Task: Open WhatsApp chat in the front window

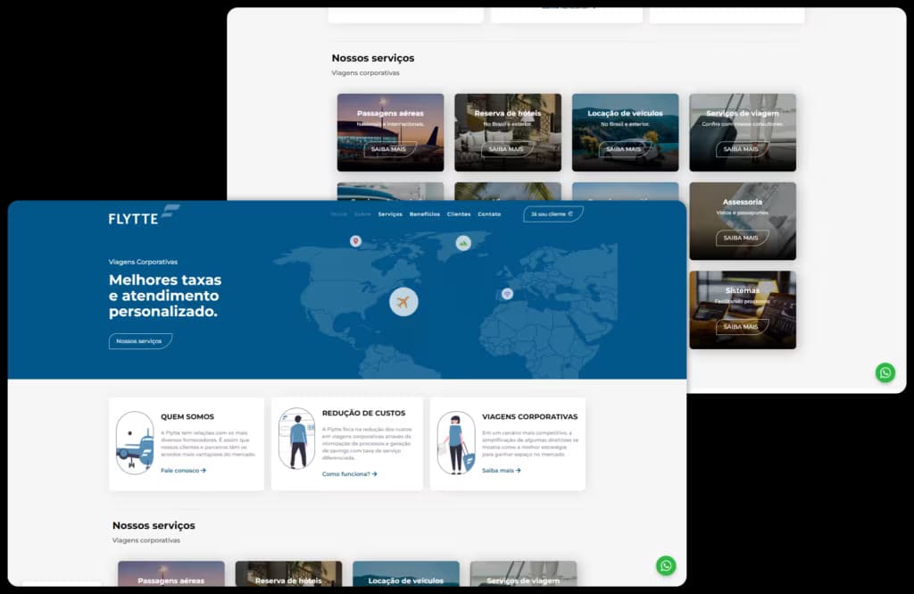Action: pyautogui.click(x=666, y=565)
